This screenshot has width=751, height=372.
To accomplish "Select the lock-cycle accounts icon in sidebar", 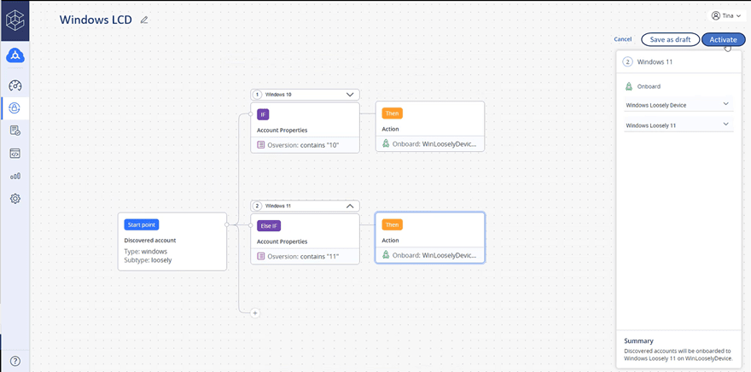I will point(15,108).
